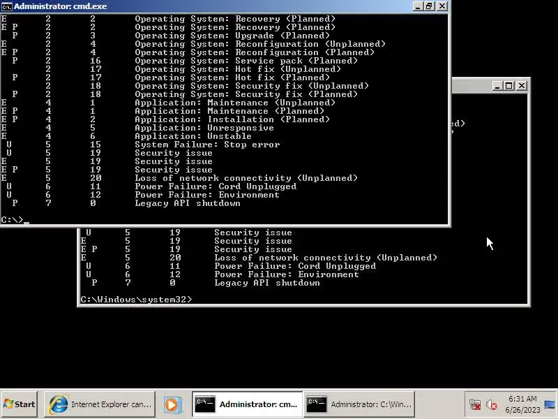Click the Administrator: cmd.exe title text
The width and height of the screenshot is (558, 419).
60,6
